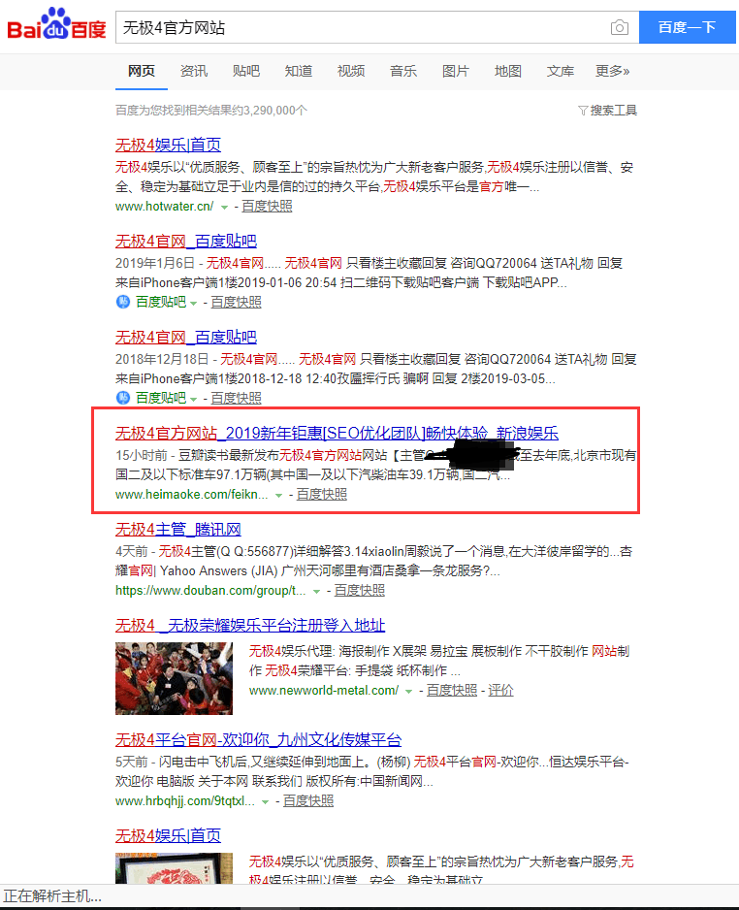Expand arrow beside 百度贴吧 under 2019年1月6日 result
The height and width of the screenshot is (910, 739).
(193, 303)
